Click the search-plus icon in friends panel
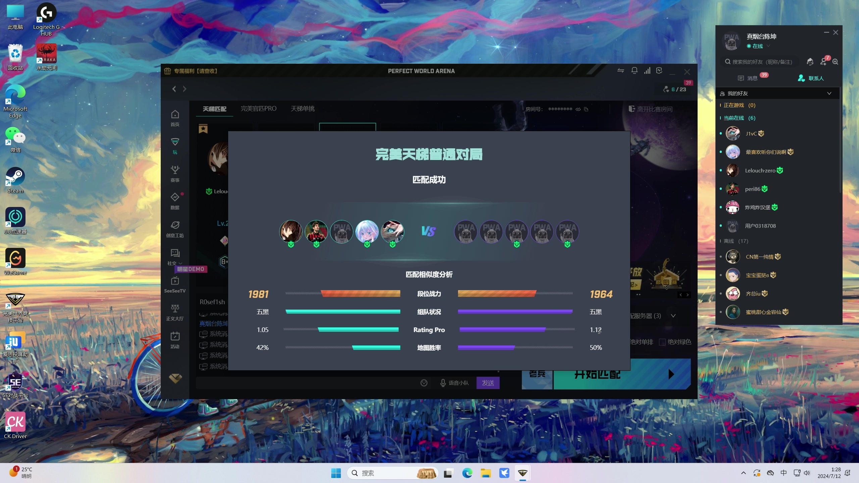The image size is (859, 483). pos(836,62)
